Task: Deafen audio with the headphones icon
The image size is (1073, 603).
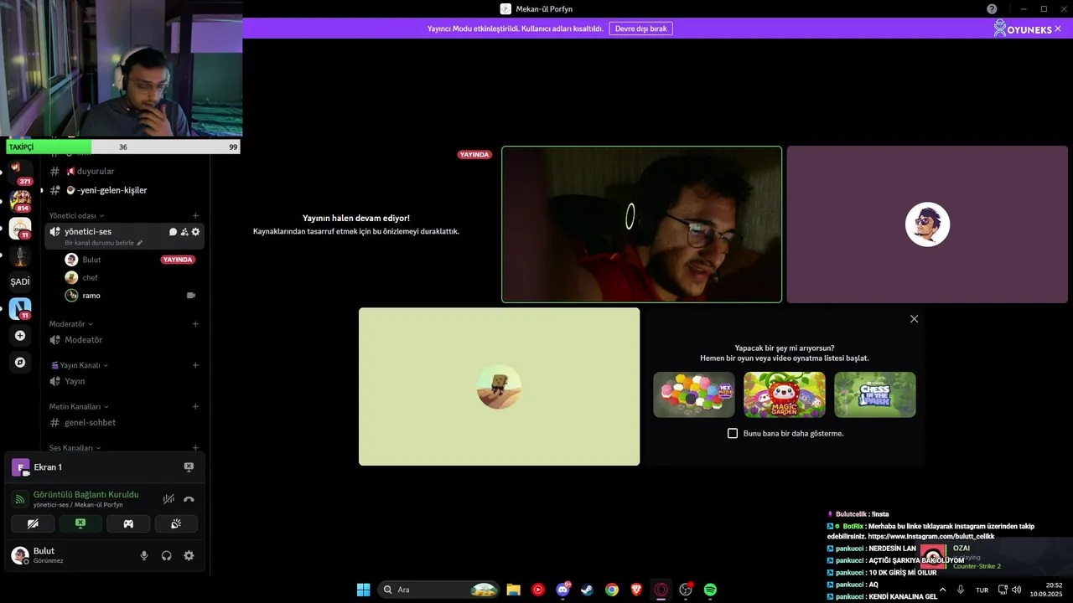Action: coord(167,555)
